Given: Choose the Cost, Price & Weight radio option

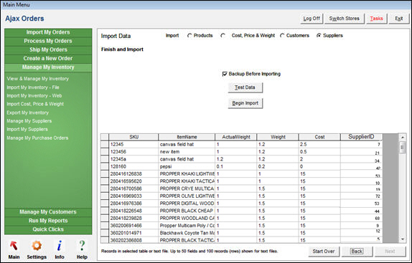Looking at the screenshot, I should point(223,36).
